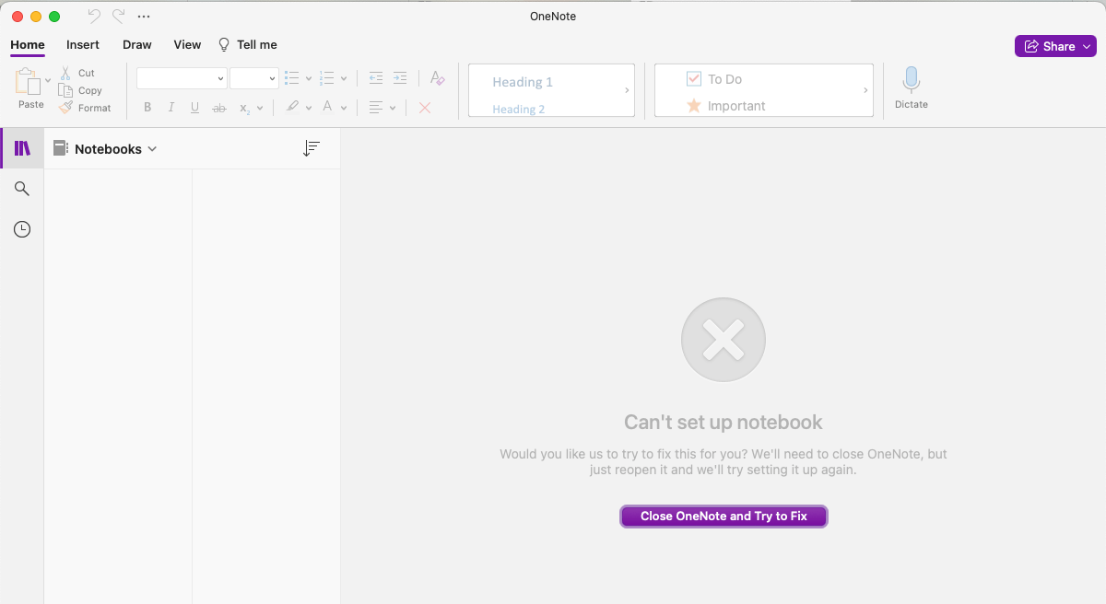1106x604 pixels.
Task: Expand the tags gallery arrow
Action: tap(865, 90)
